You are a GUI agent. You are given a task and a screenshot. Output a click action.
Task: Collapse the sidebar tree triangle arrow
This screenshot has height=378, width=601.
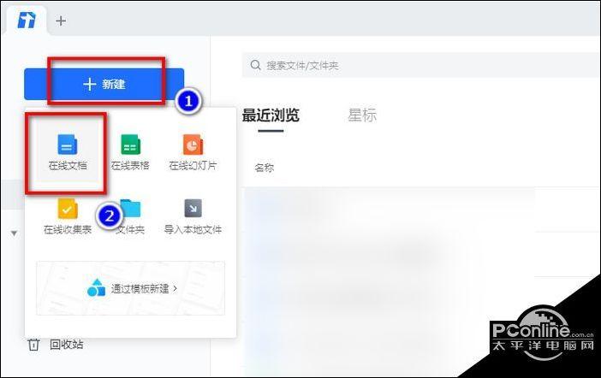click(x=15, y=233)
